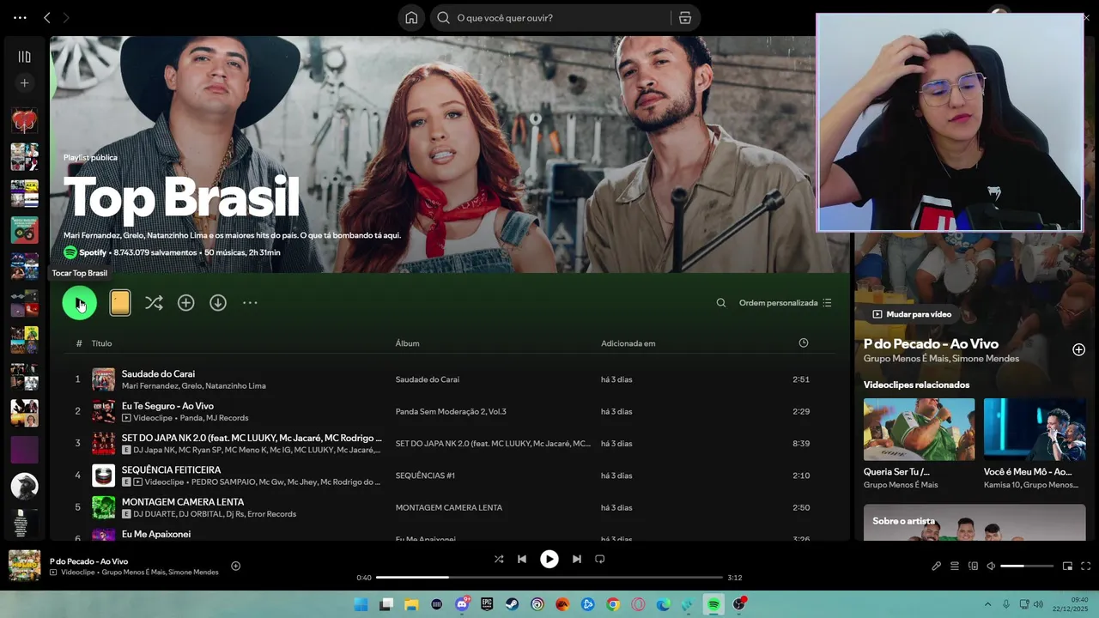Create a new playlist with plus icon
1099x618 pixels.
24,83
